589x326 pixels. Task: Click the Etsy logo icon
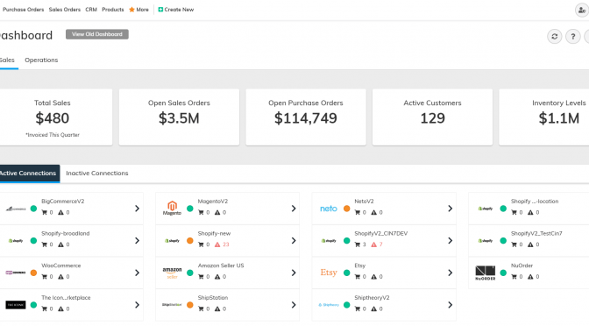coord(329,273)
